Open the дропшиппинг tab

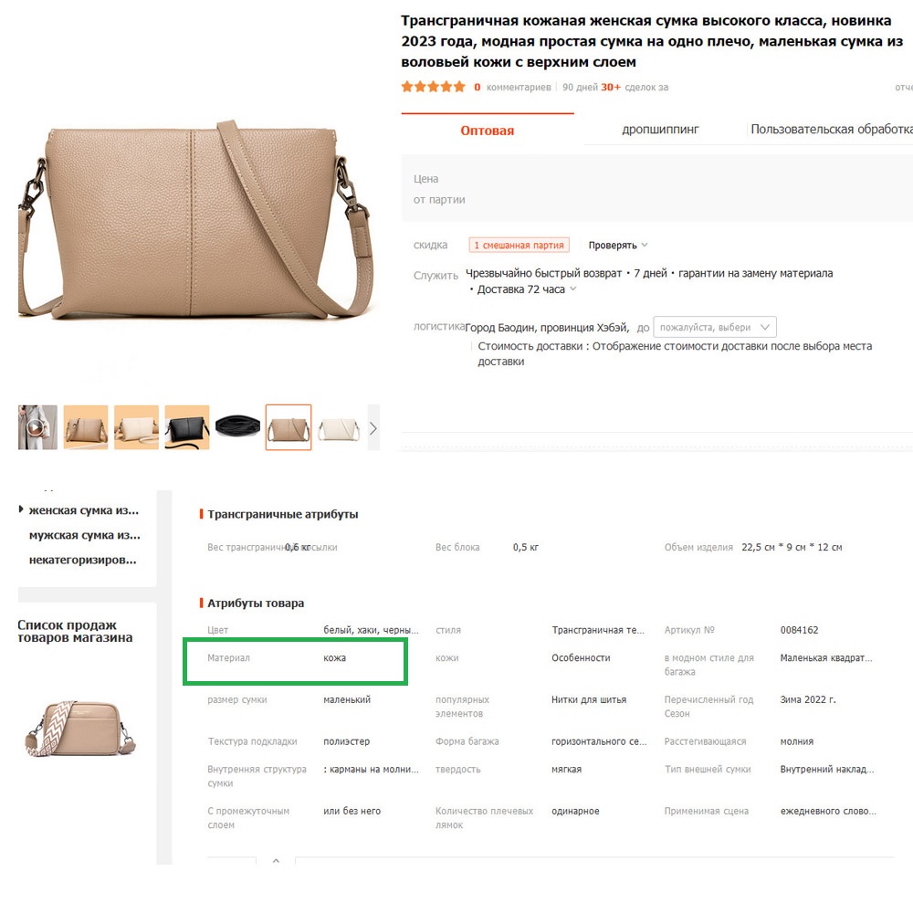[x=660, y=130]
